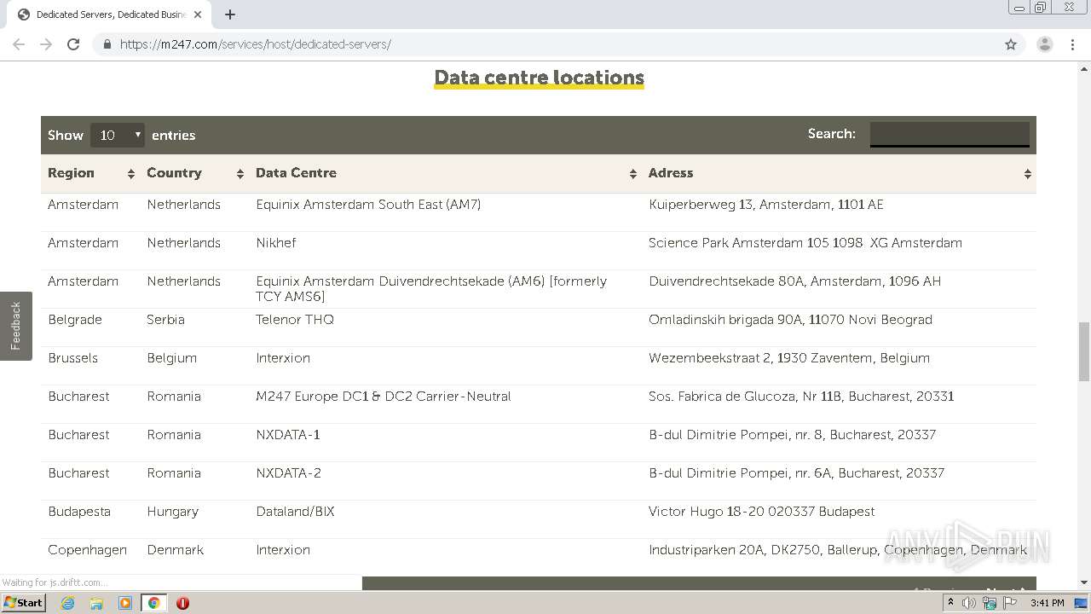The image size is (1091, 614).
Task: Open clock showing 3:41 PM
Action: (1047, 603)
